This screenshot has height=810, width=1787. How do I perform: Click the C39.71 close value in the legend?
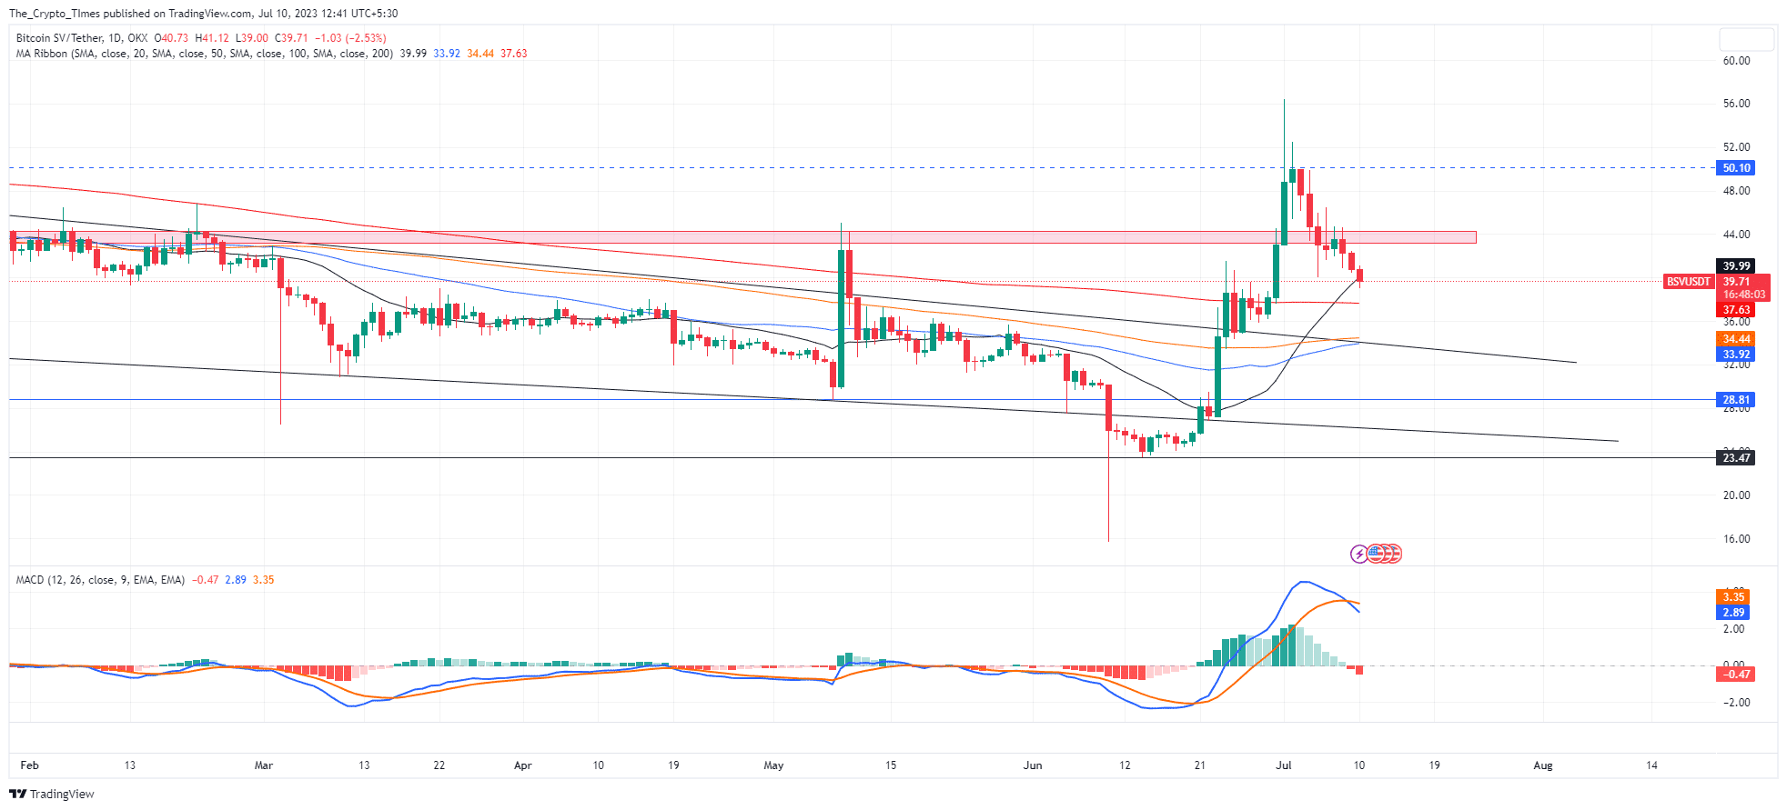[292, 38]
